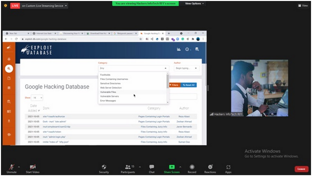Leave the Zoom meeting
This screenshot has width=312, height=186.
(x=301, y=169)
